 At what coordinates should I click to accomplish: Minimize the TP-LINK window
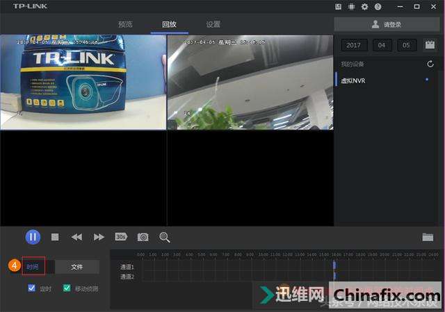(400, 7)
